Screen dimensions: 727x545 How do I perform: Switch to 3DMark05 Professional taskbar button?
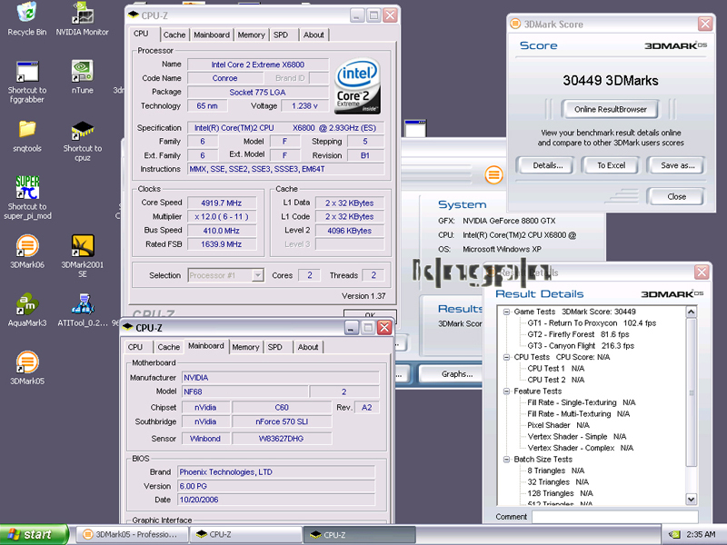coord(132,534)
